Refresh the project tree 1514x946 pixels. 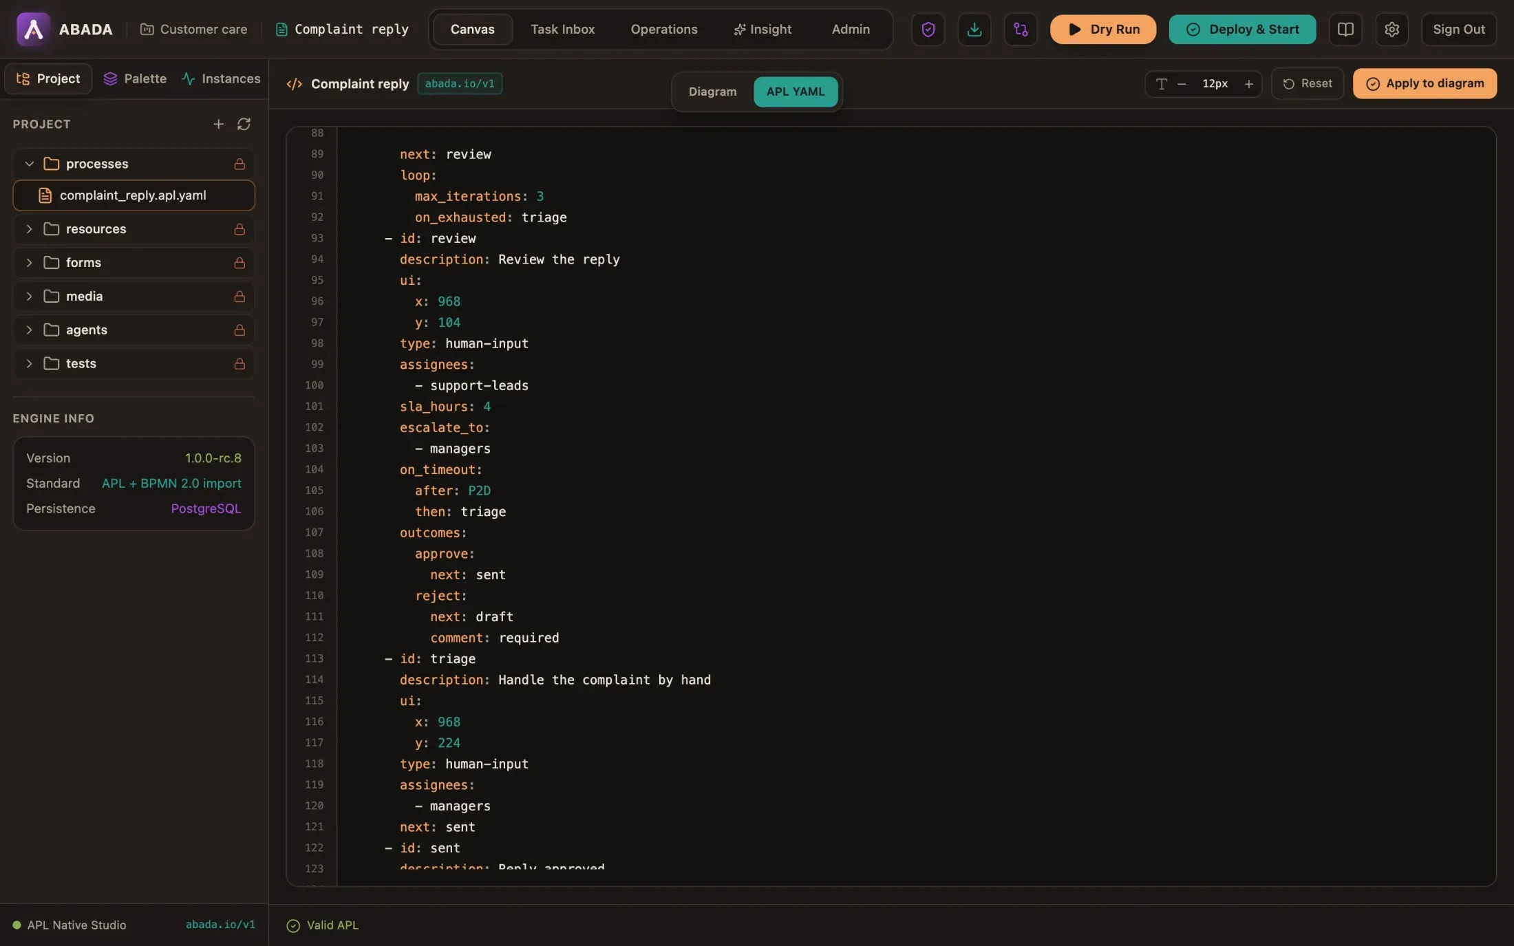pyautogui.click(x=244, y=124)
